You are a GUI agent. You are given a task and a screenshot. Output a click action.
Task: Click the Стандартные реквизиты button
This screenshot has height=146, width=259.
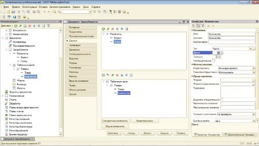[x=115, y=121]
